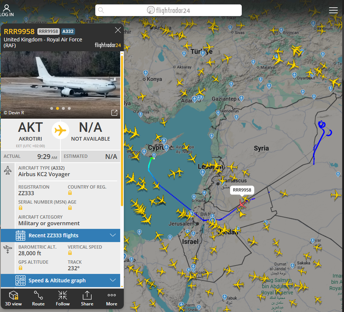Close the RRR9958 flight panel
Screen dimensions: 344x312
pyautogui.click(x=118, y=30)
